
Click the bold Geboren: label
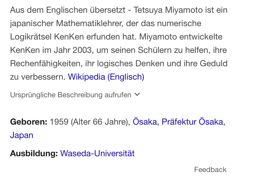29,122
